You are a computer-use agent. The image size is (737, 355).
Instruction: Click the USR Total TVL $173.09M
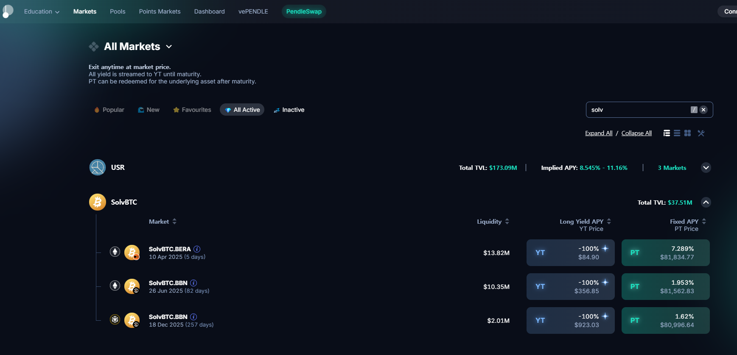pos(488,168)
